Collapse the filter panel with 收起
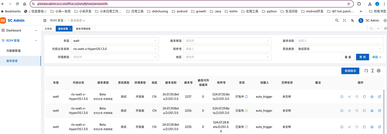 coord(377,57)
